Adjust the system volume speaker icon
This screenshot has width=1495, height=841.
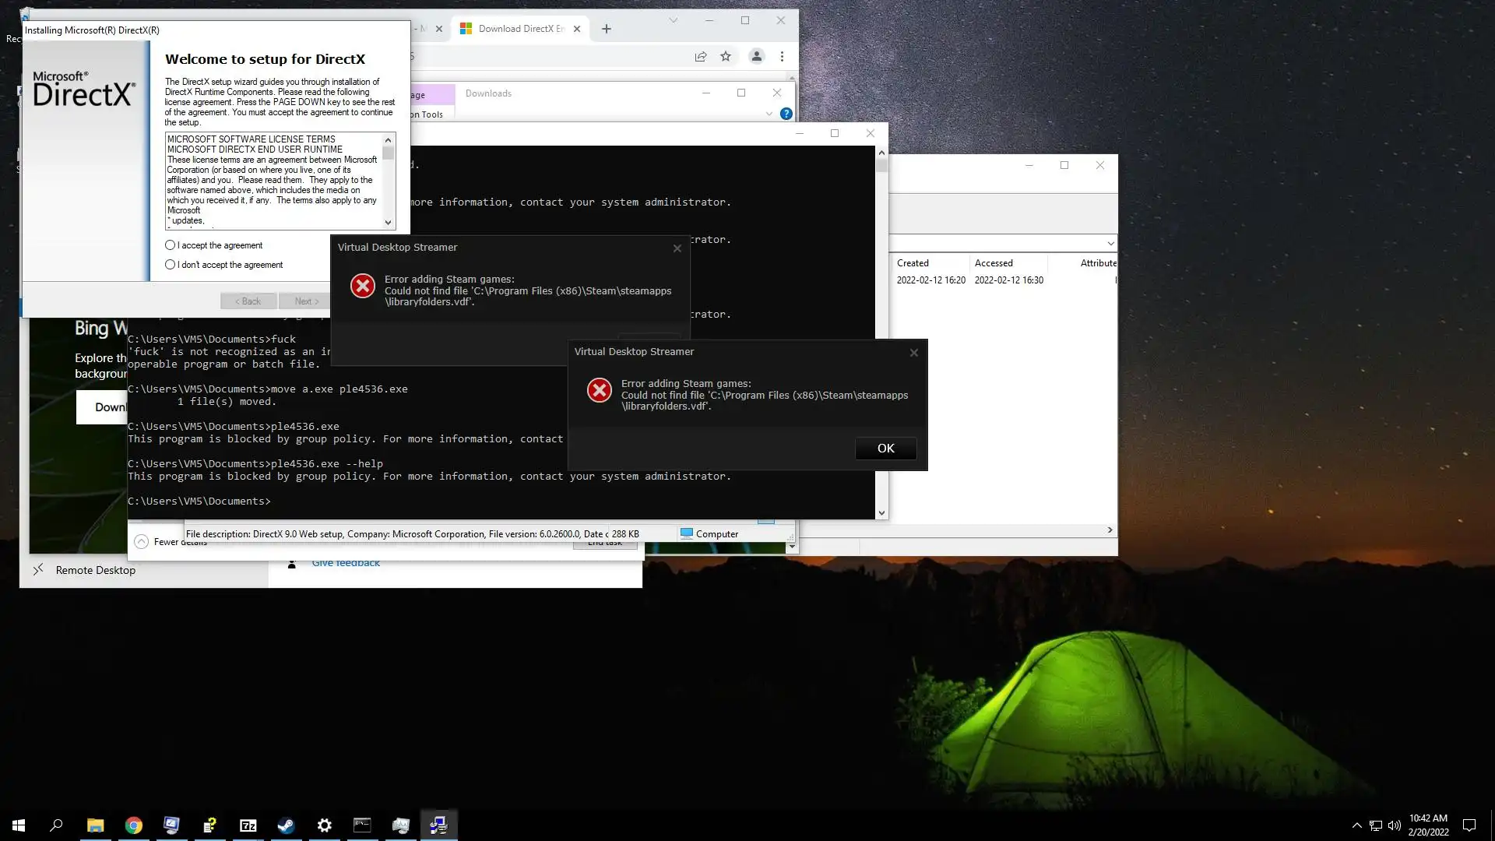coord(1394,825)
